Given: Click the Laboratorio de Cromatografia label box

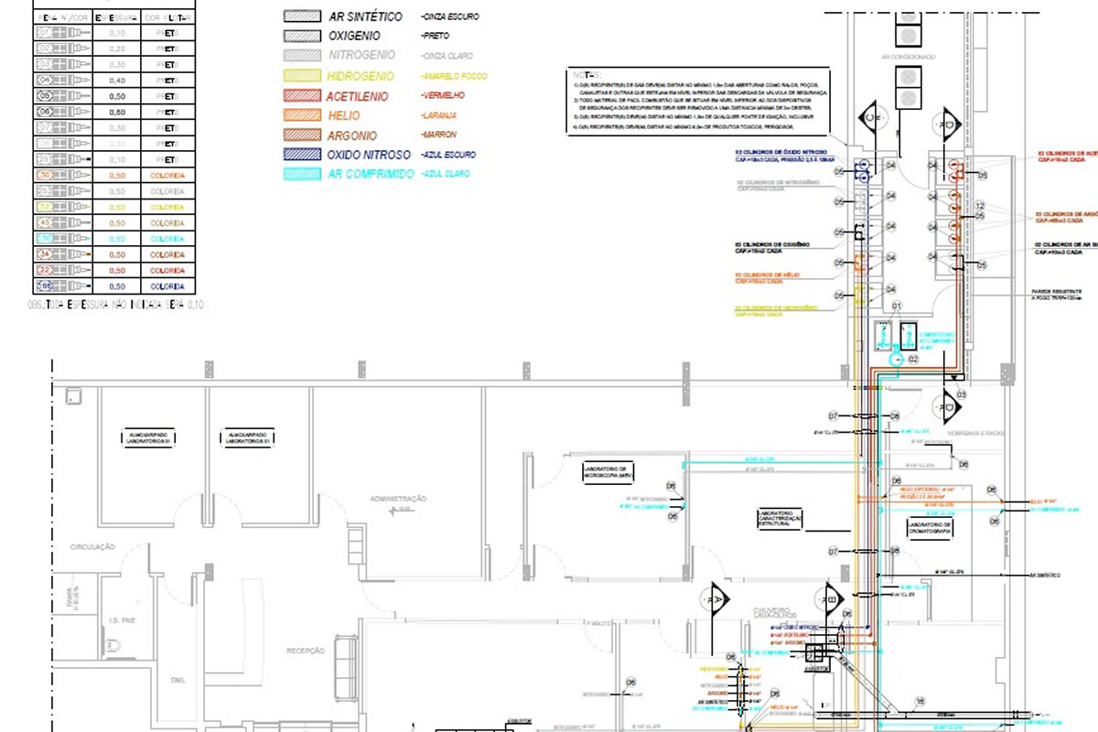Looking at the screenshot, I should pos(931,527).
